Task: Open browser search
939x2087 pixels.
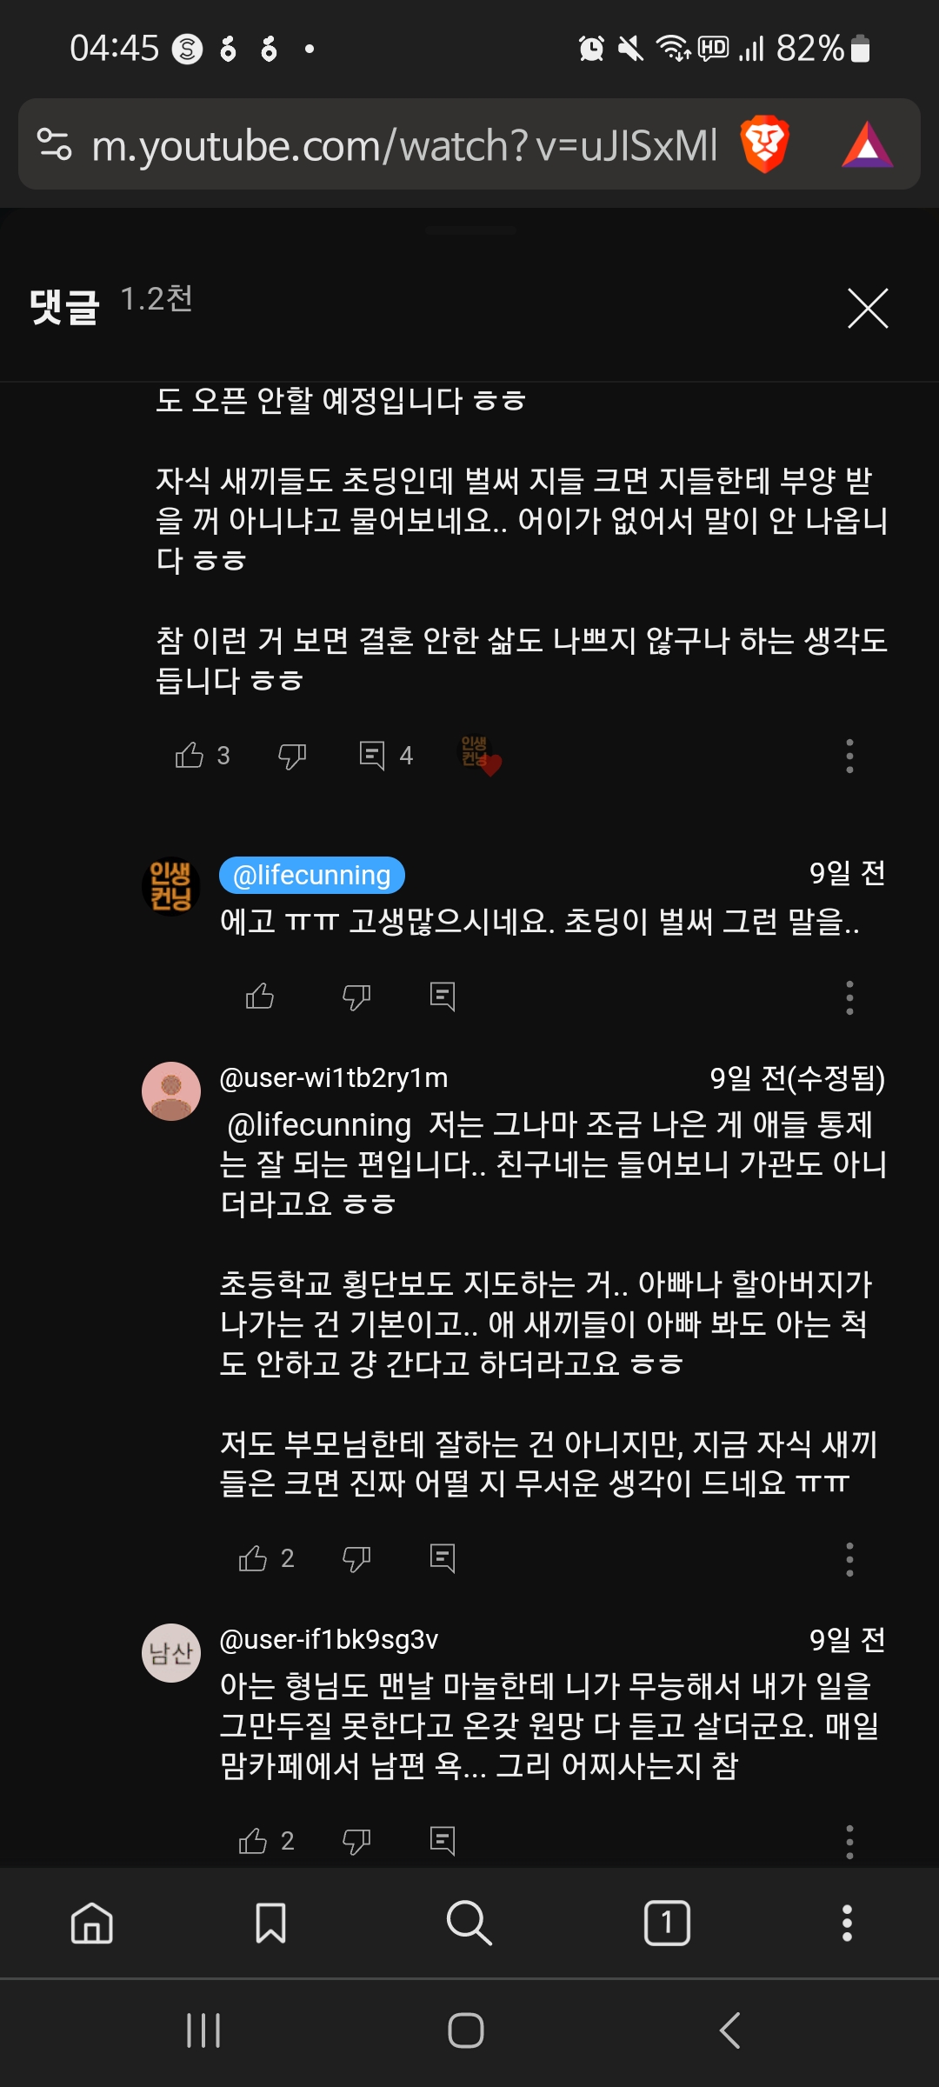Action: click(469, 1923)
